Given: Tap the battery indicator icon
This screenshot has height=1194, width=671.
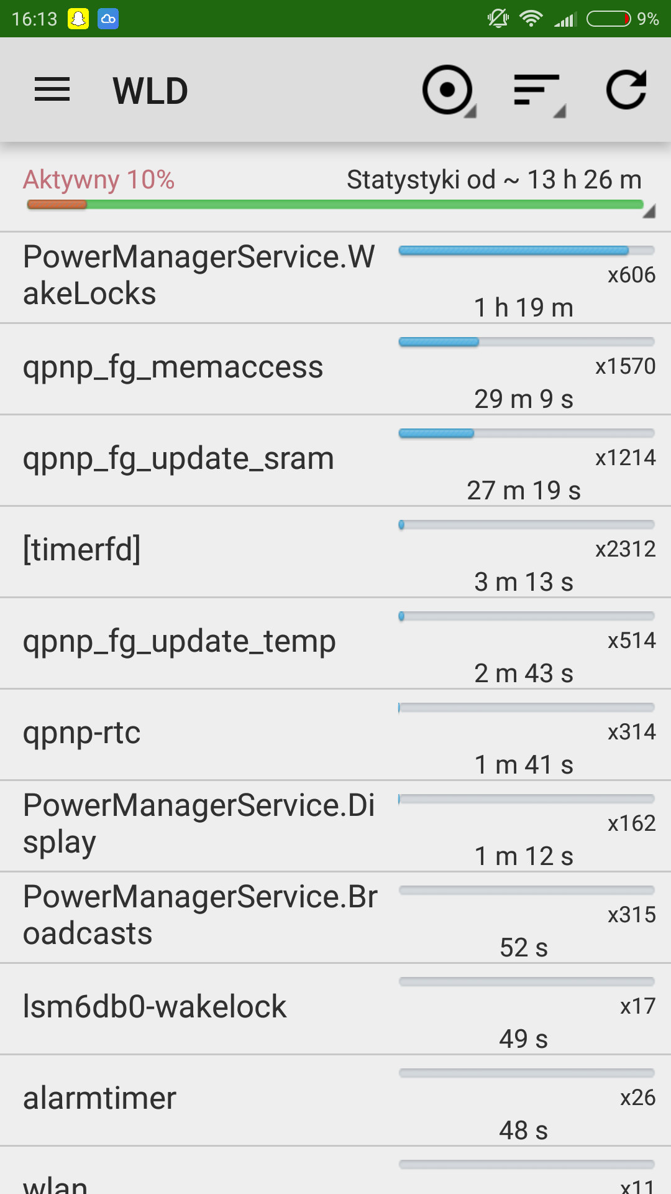Looking at the screenshot, I should [x=609, y=19].
